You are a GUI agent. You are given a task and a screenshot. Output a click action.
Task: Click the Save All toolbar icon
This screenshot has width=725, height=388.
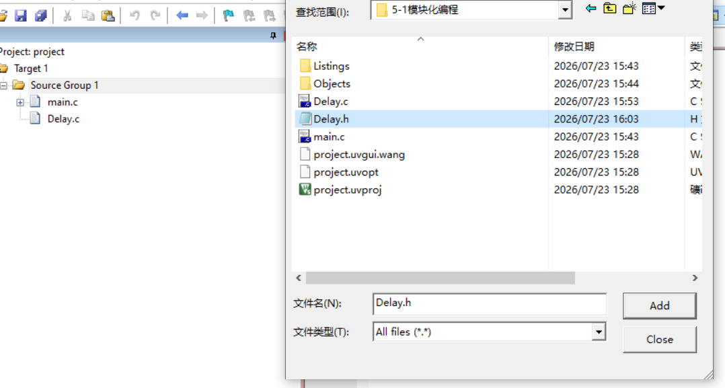tap(40, 15)
